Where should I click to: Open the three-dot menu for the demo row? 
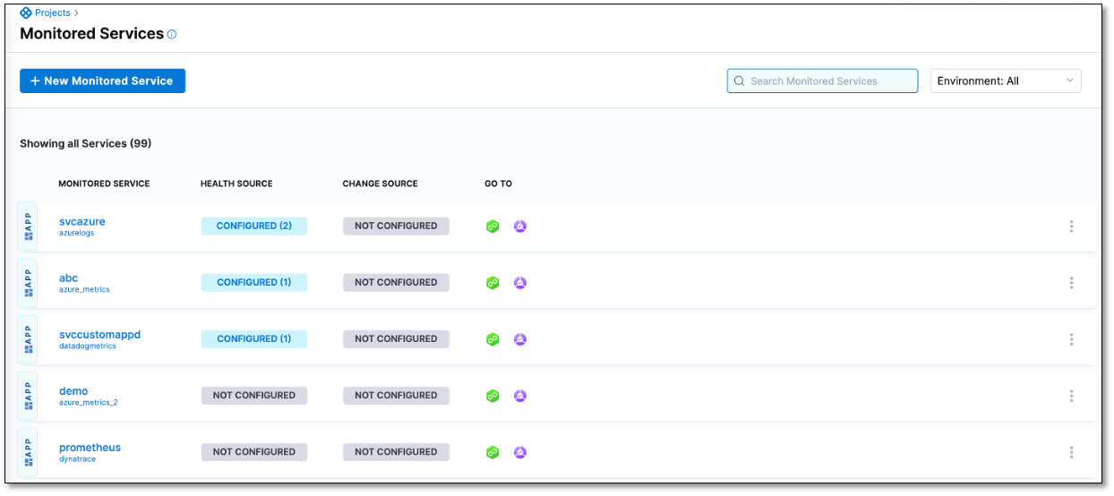point(1071,396)
